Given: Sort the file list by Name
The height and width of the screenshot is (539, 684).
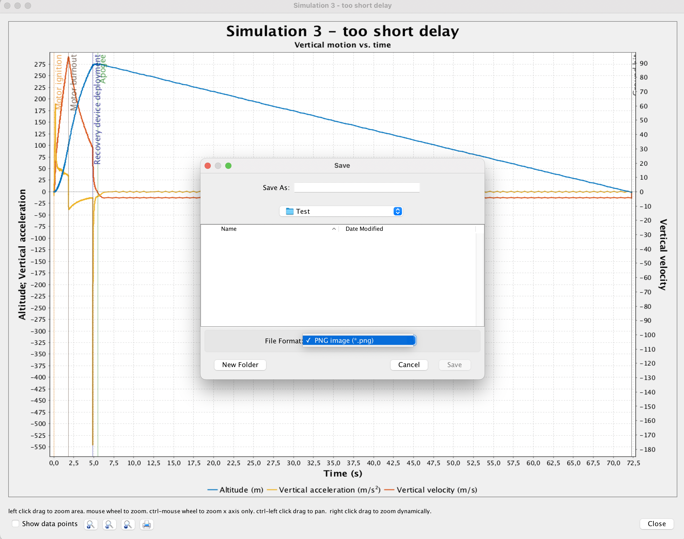Looking at the screenshot, I should [x=229, y=229].
